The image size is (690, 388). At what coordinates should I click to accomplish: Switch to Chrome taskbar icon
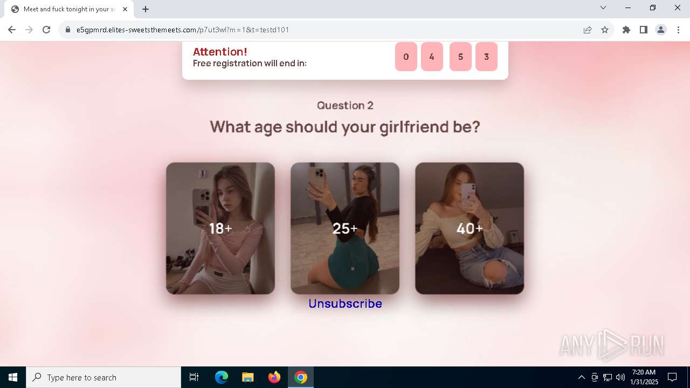301,377
